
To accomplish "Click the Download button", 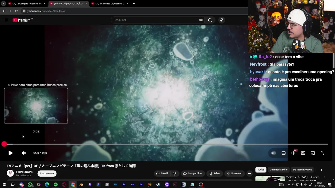I will point(234,173).
